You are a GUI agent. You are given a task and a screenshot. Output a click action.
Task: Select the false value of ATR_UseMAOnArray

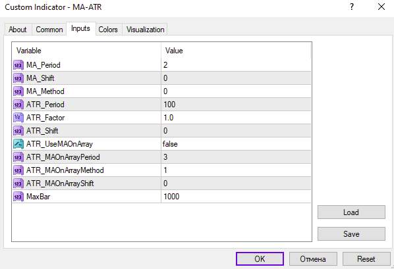click(x=170, y=144)
